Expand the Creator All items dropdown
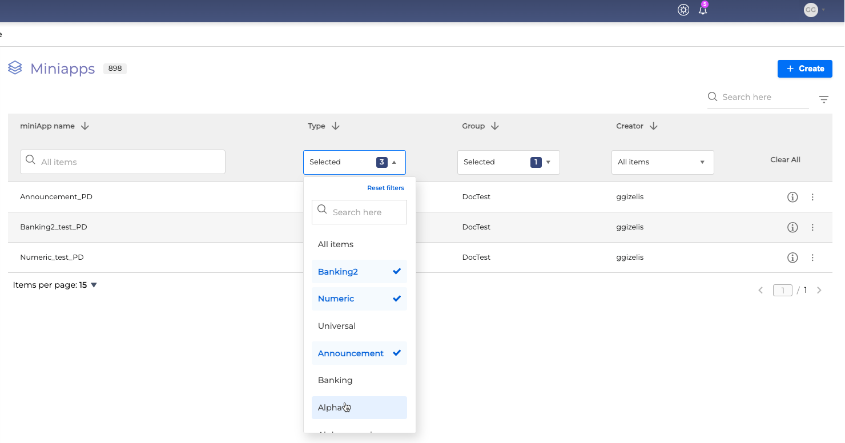The height and width of the screenshot is (443, 845). [x=662, y=162]
